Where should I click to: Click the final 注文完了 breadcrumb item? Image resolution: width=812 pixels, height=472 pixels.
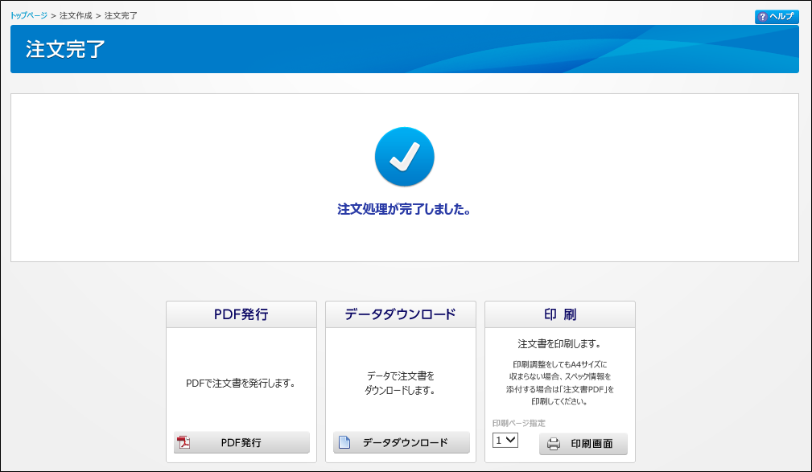pyautogui.click(x=121, y=16)
